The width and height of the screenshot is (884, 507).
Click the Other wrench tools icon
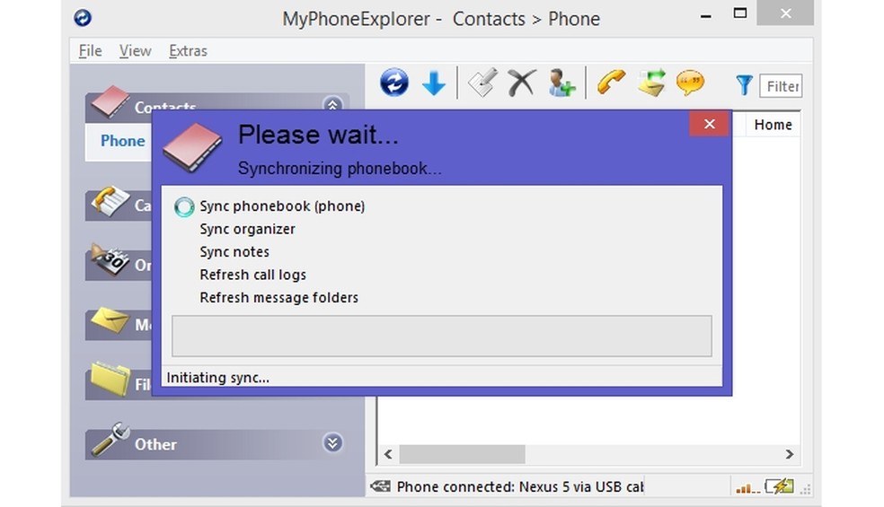[x=110, y=439]
